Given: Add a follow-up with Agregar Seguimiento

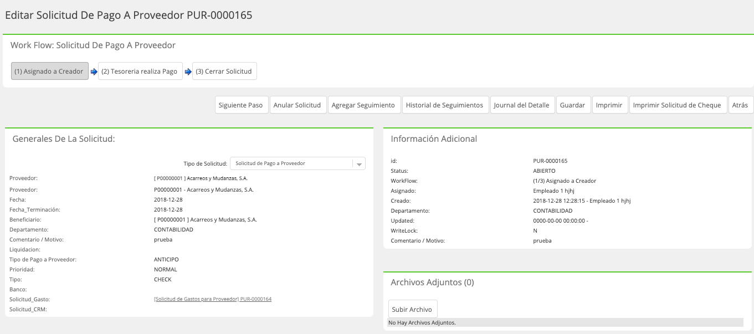Looking at the screenshot, I should [x=363, y=105].
